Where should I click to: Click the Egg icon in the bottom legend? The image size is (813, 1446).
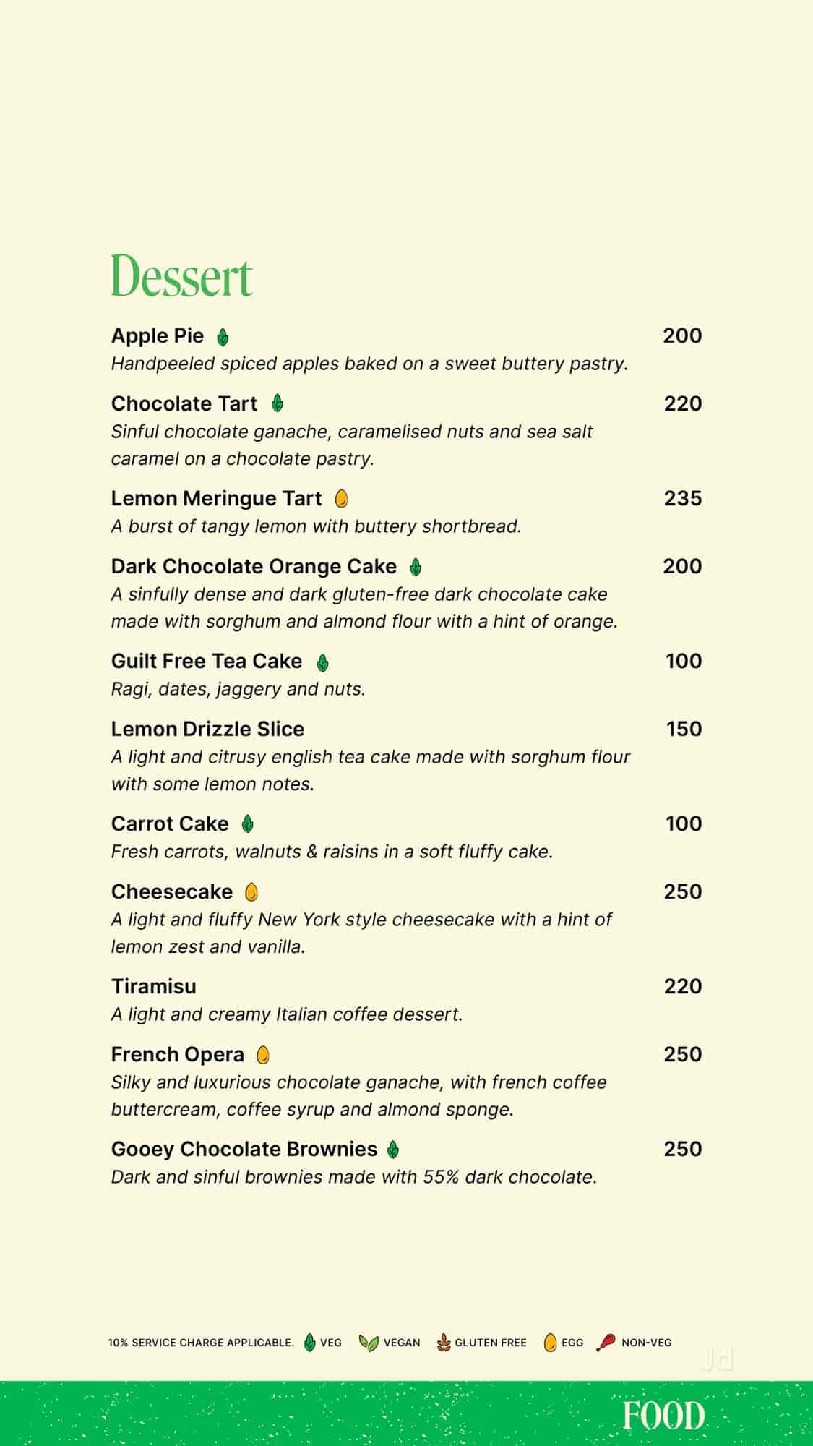coord(550,1343)
